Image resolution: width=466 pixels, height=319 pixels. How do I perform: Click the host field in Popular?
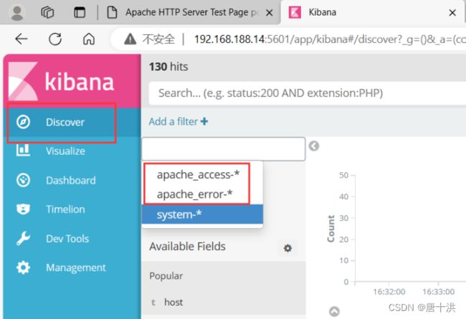[173, 303]
